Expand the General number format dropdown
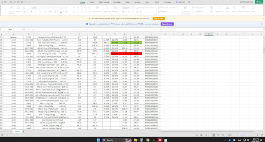The width and height of the screenshot is (265, 142). [x=133, y=8]
